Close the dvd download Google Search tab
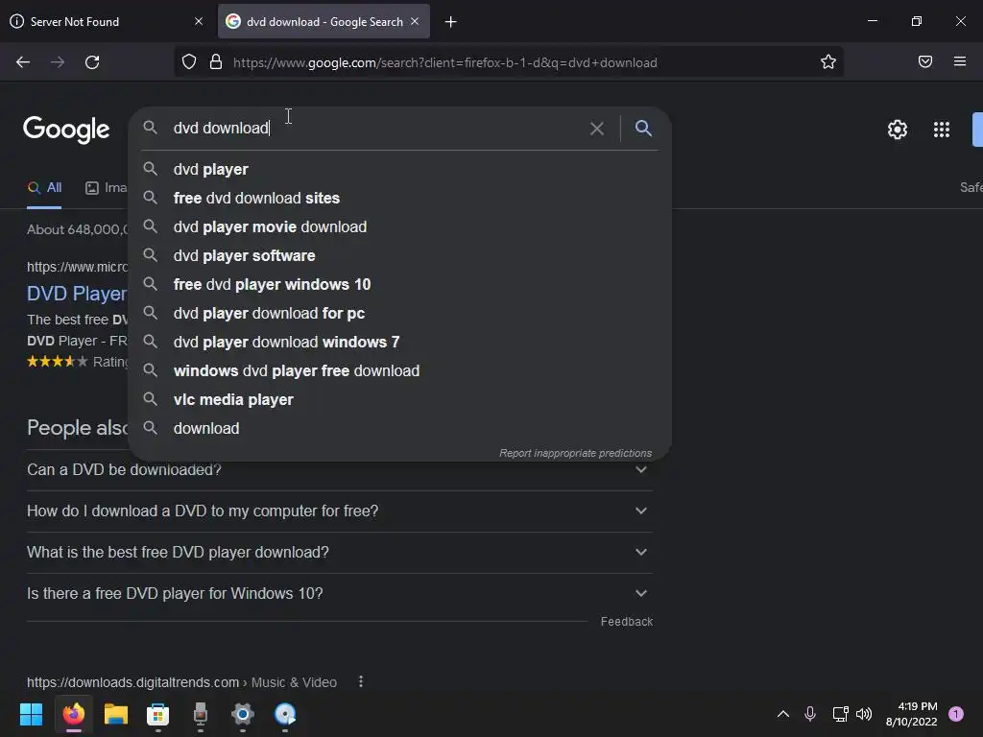This screenshot has width=983, height=737. click(415, 21)
